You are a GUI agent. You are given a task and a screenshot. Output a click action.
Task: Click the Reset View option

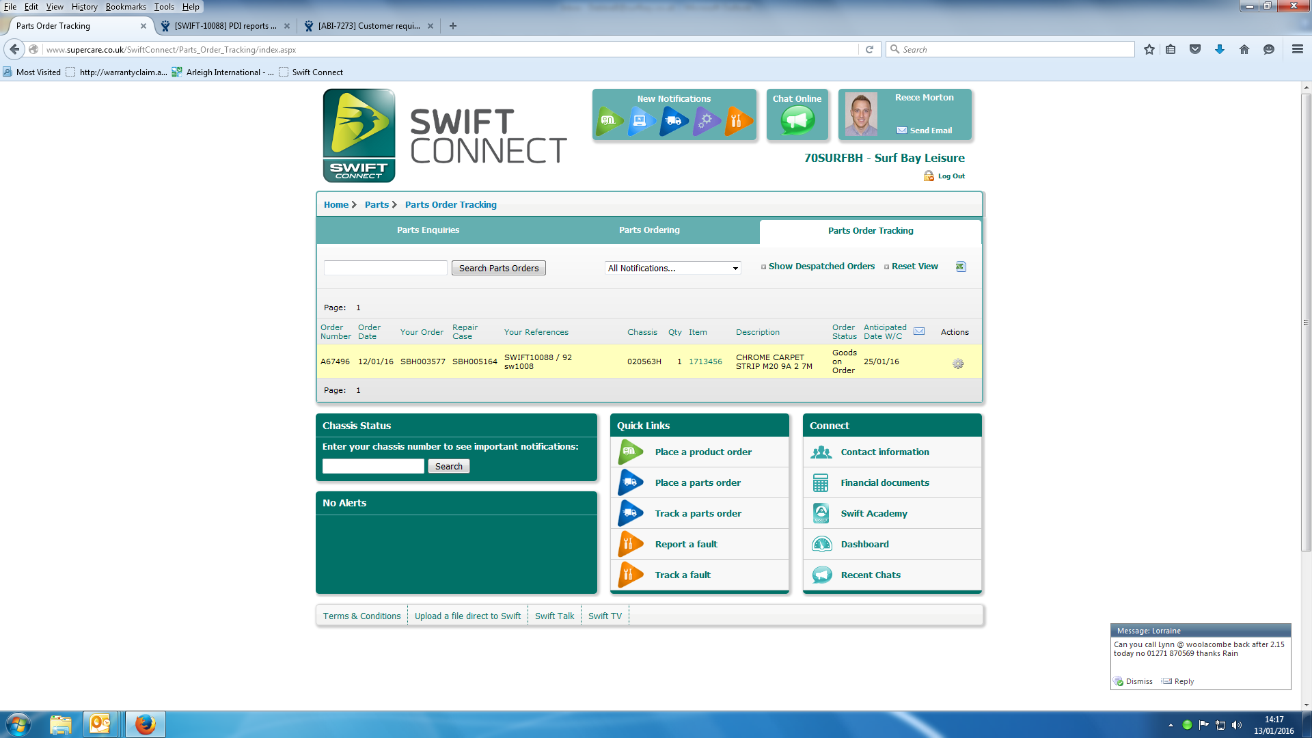click(914, 266)
